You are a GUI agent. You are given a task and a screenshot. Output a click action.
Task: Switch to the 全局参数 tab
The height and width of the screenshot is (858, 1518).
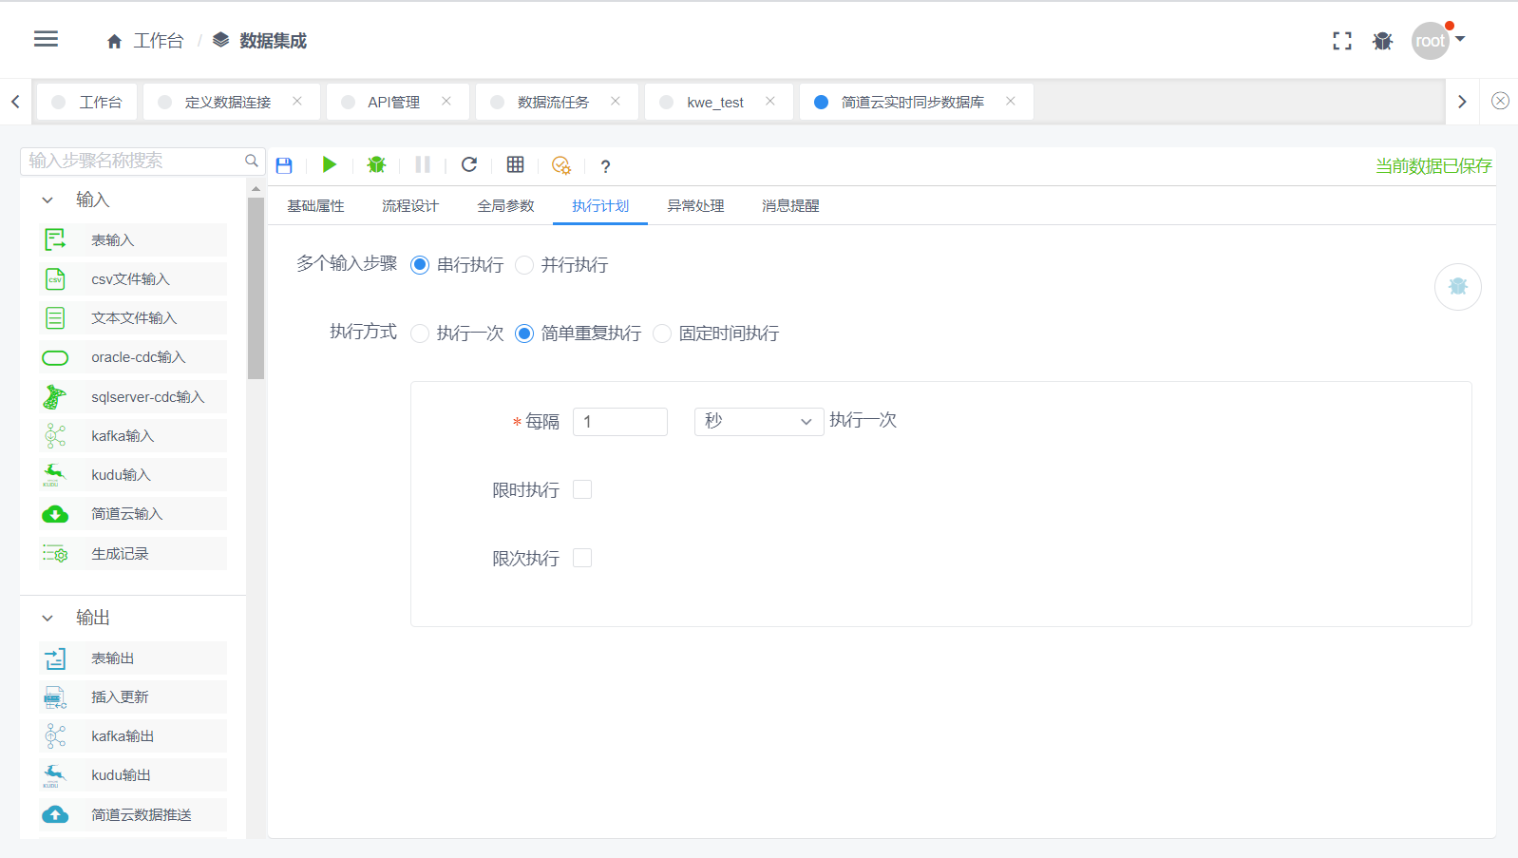click(x=505, y=205)
